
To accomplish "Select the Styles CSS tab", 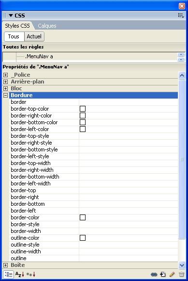I will click(17, 26).
